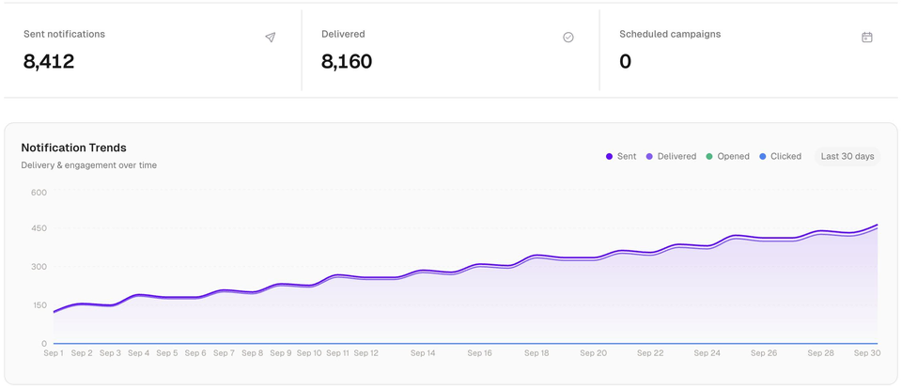902x389 pixels.
Task: Click the check circle icon on Delivered card
Action: click(568, 38)
